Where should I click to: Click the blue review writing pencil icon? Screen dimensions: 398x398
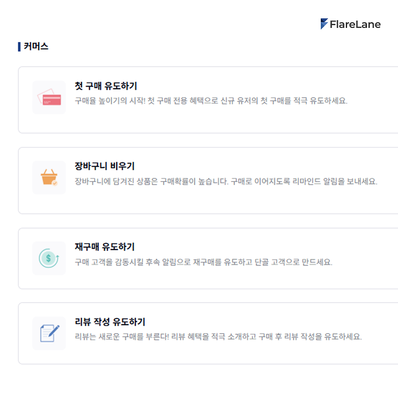coord(49,333)
